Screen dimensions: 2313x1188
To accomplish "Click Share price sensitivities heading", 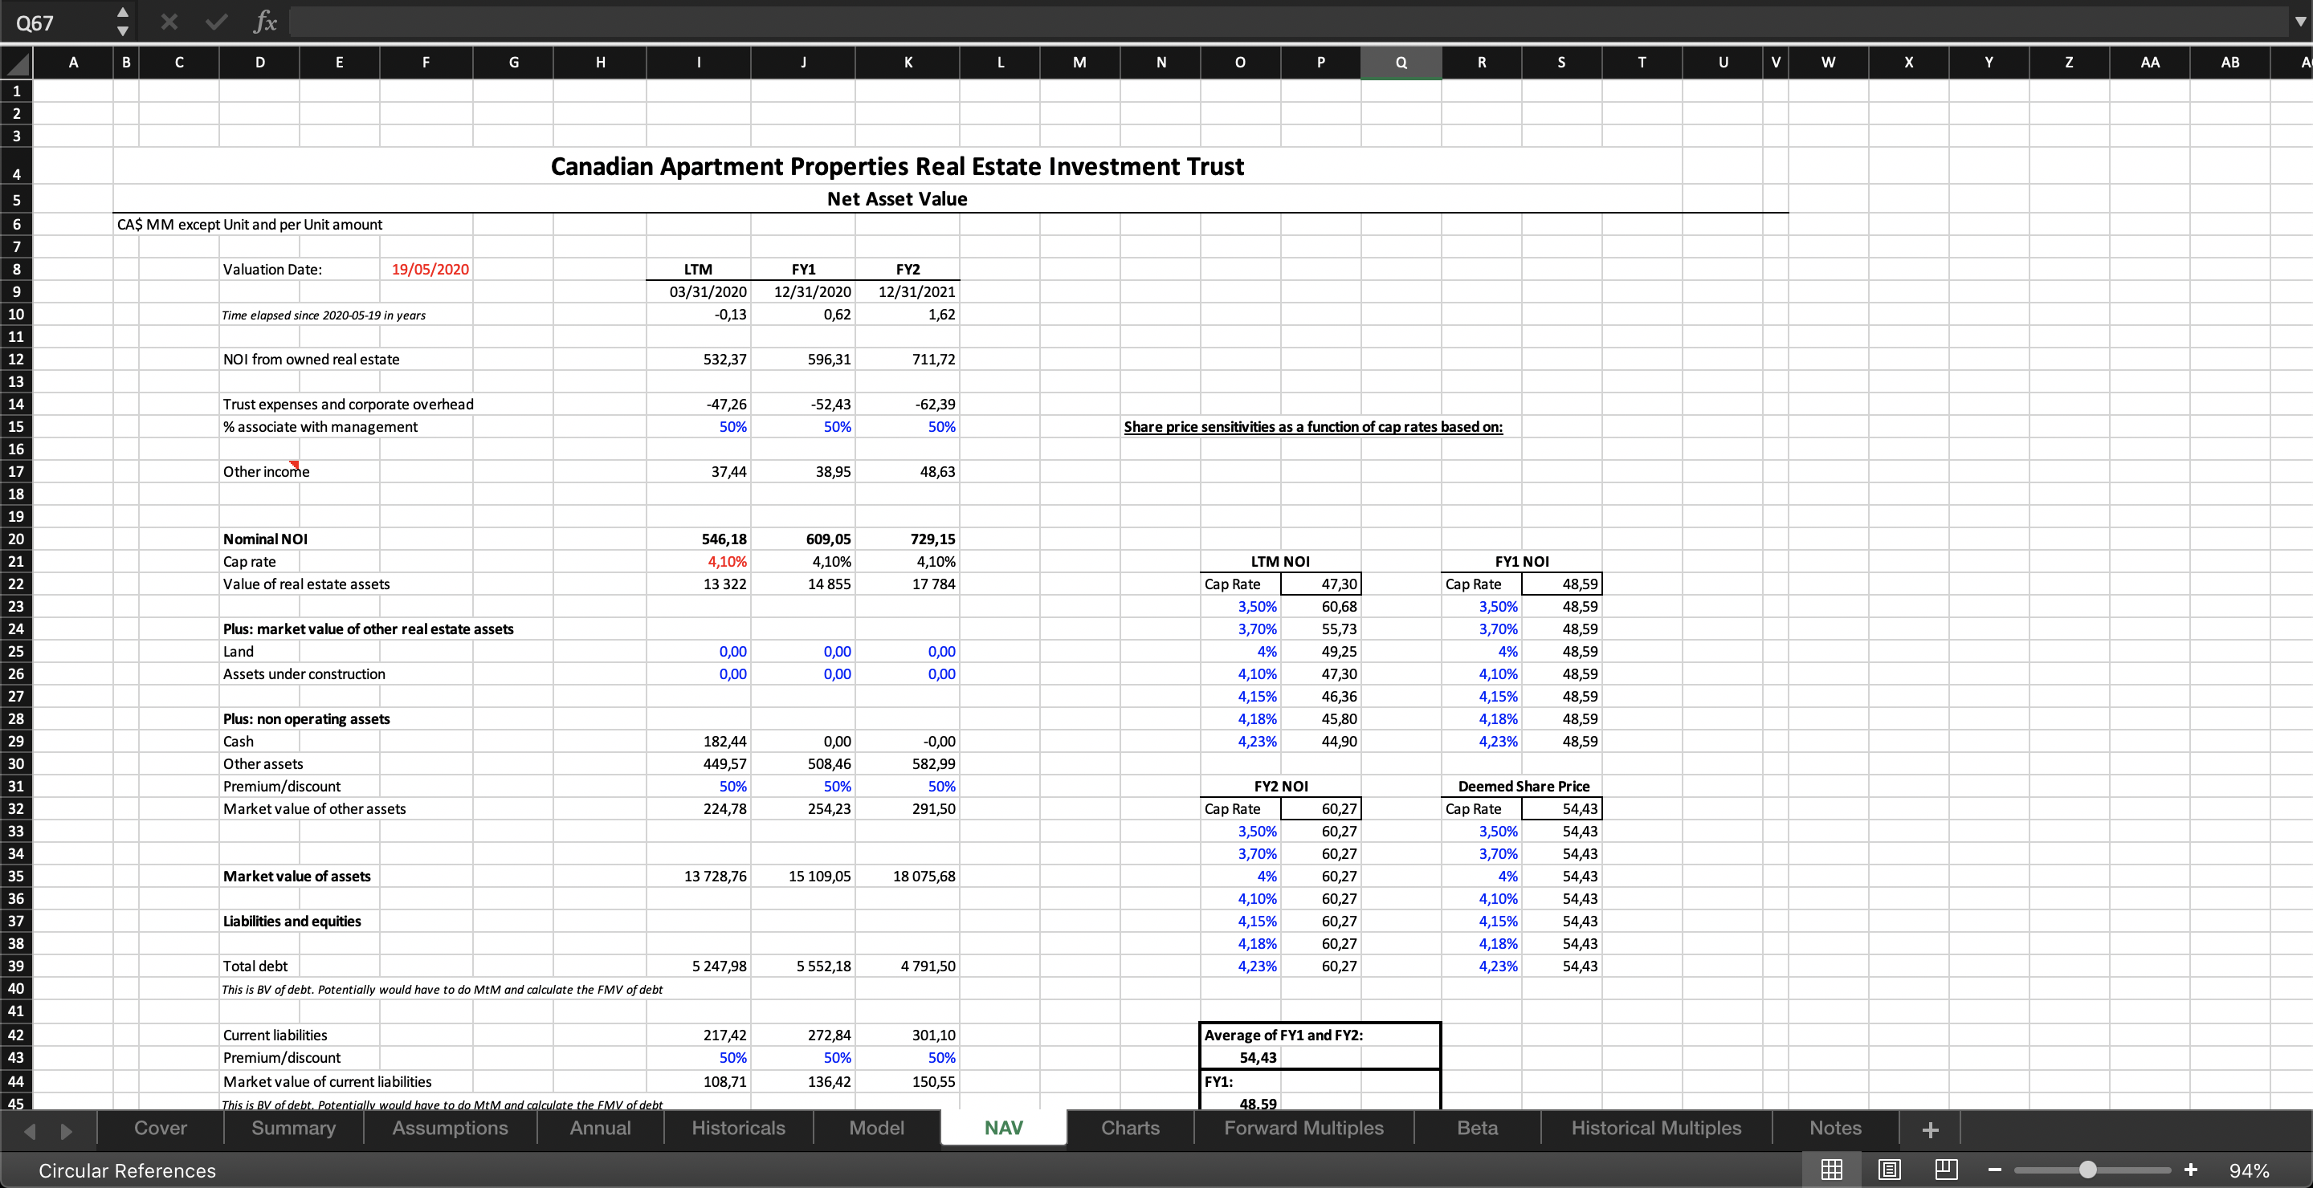I will pos(1313,427).
